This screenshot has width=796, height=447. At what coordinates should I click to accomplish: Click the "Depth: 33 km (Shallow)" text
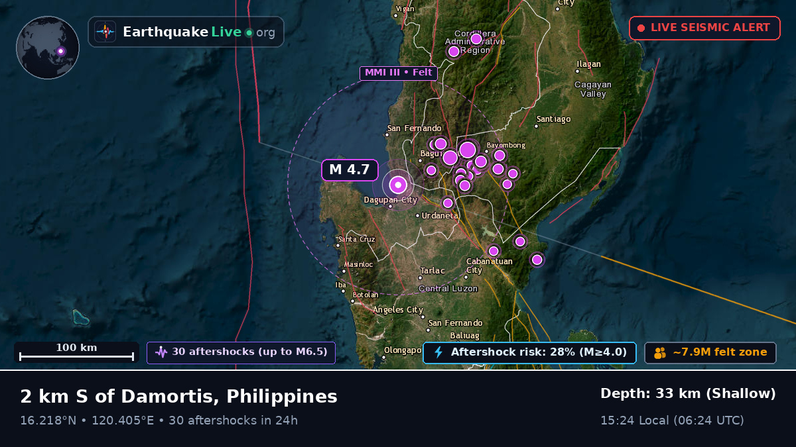point(688,393)
